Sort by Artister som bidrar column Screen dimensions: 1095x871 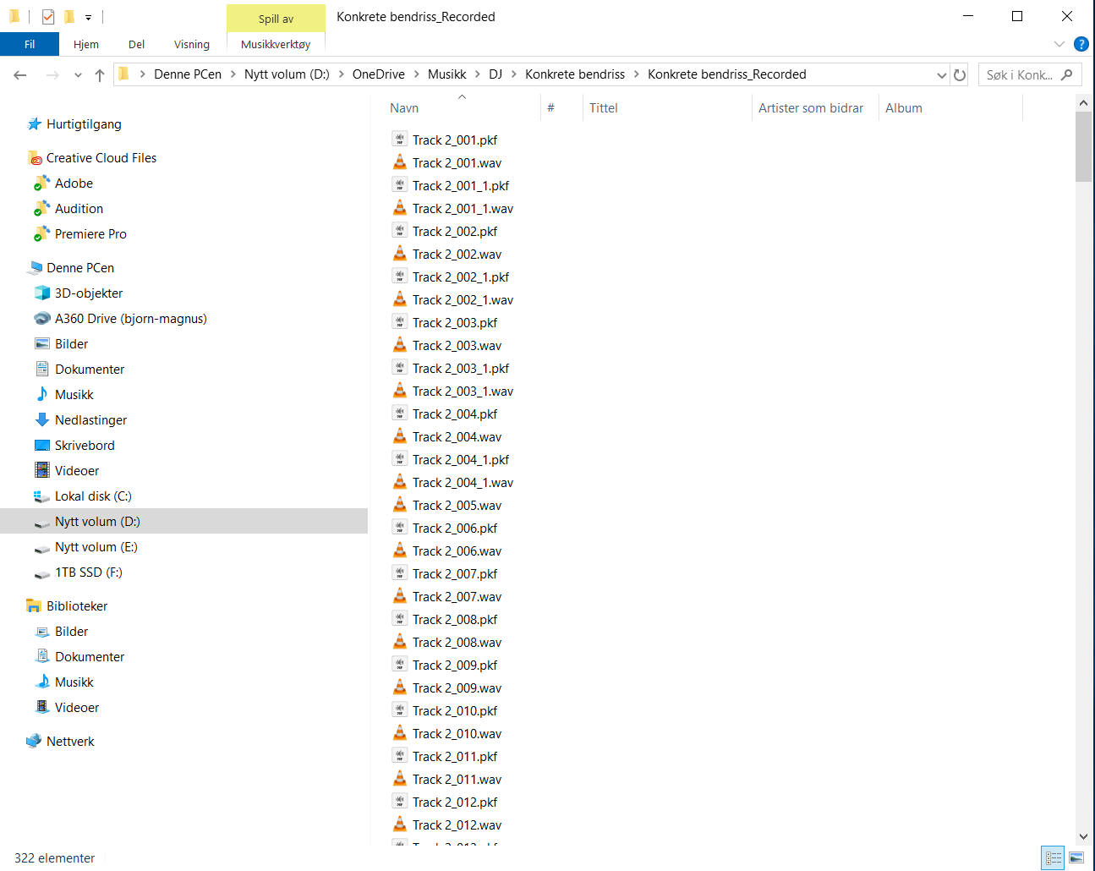[x=815, y=108]
